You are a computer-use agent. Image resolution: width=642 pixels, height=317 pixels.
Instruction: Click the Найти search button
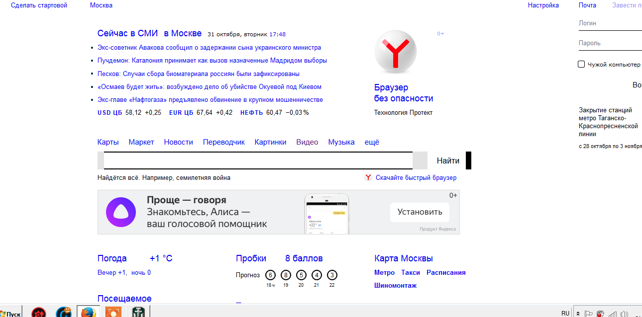point(448,160)
